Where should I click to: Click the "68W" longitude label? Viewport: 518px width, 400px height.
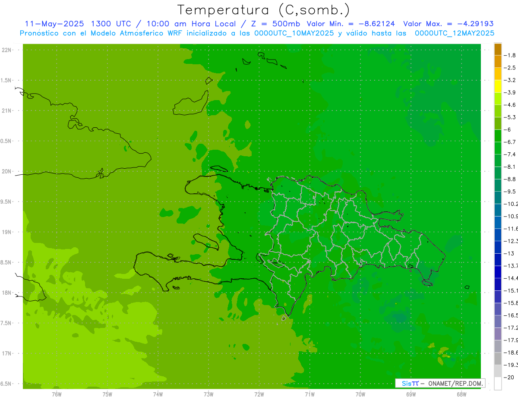461,394
